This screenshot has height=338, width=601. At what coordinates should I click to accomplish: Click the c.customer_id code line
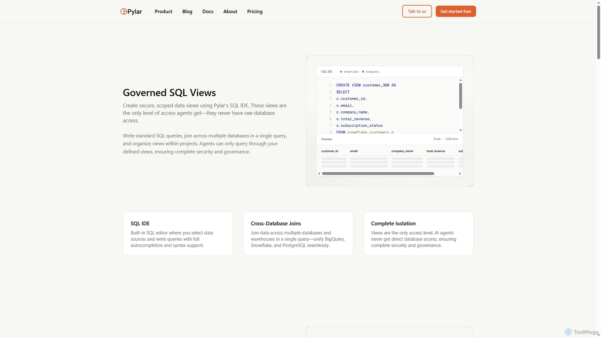[351, 99]
